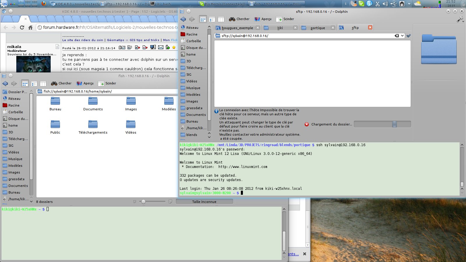This screenshot has height=262, width=466.
Task: Launch Firefox from the top panel
Action: (44, 3)
